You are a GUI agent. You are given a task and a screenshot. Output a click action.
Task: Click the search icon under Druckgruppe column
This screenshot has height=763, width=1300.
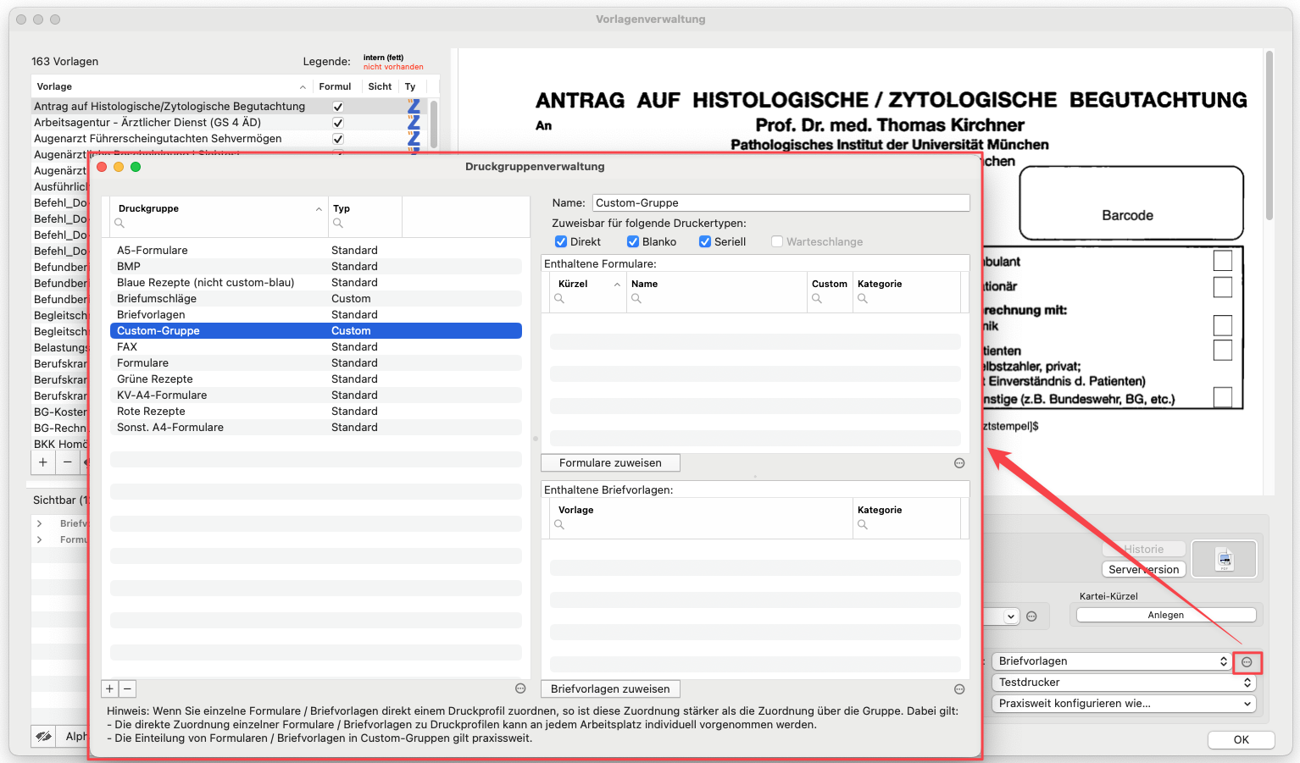click(x=119, y=224)
